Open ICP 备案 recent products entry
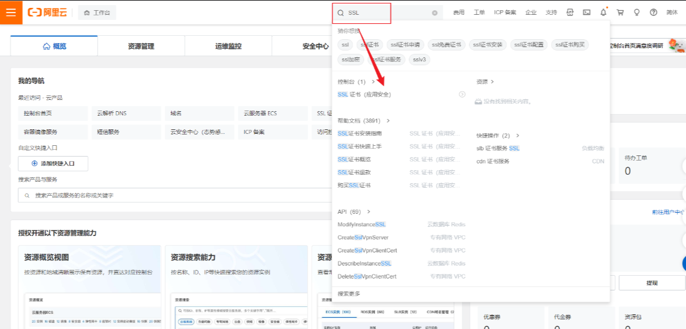Screen dimensions: 686x329 (272, 132)
